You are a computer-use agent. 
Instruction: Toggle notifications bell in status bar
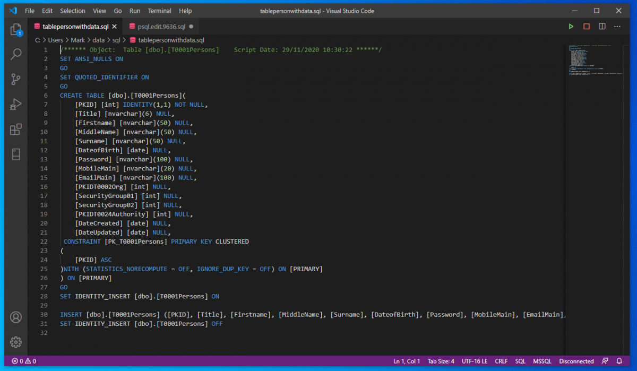click(619, 361)
